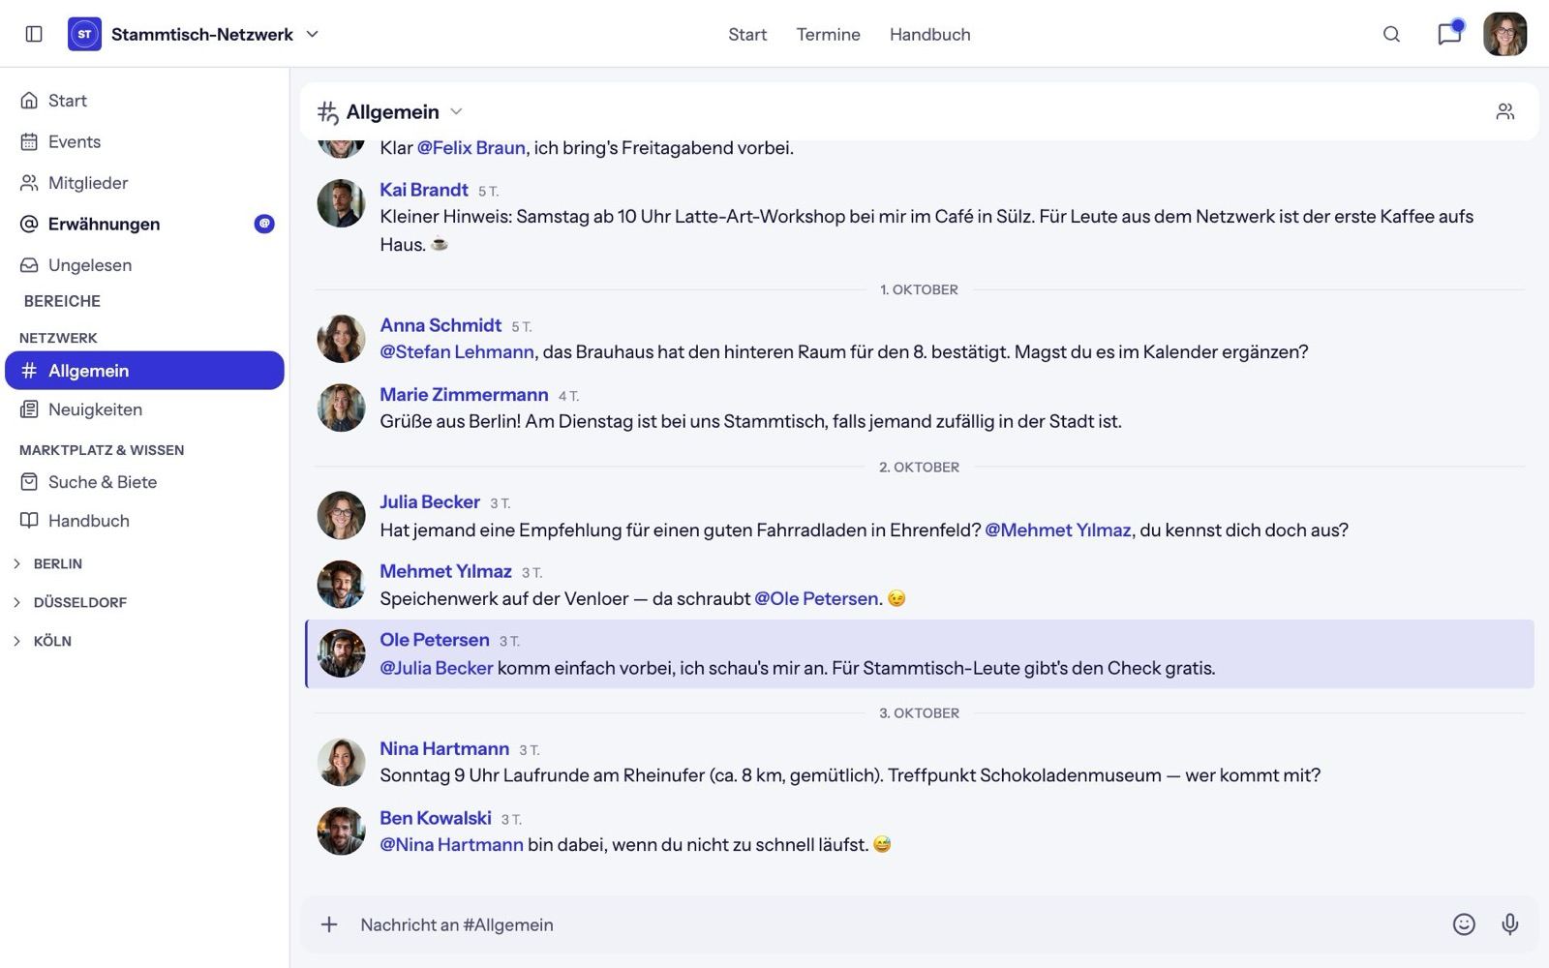Open the chat notifications icon

click(1449, 34)
